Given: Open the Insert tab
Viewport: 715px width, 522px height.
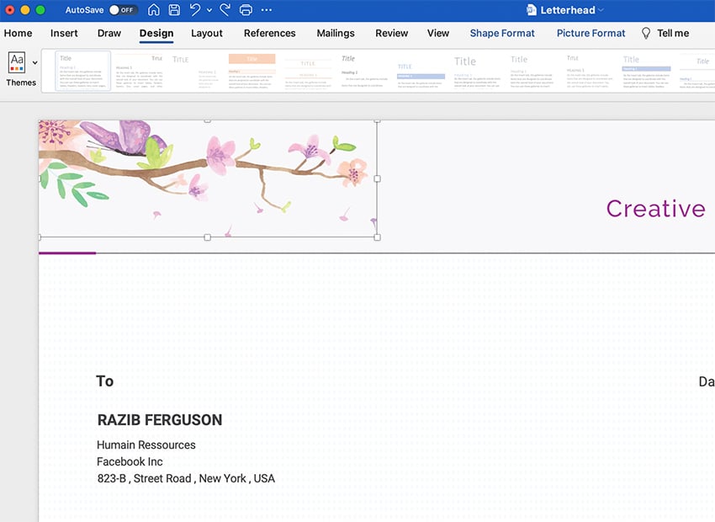Looking at the screenshot, I should pos(64,33).
